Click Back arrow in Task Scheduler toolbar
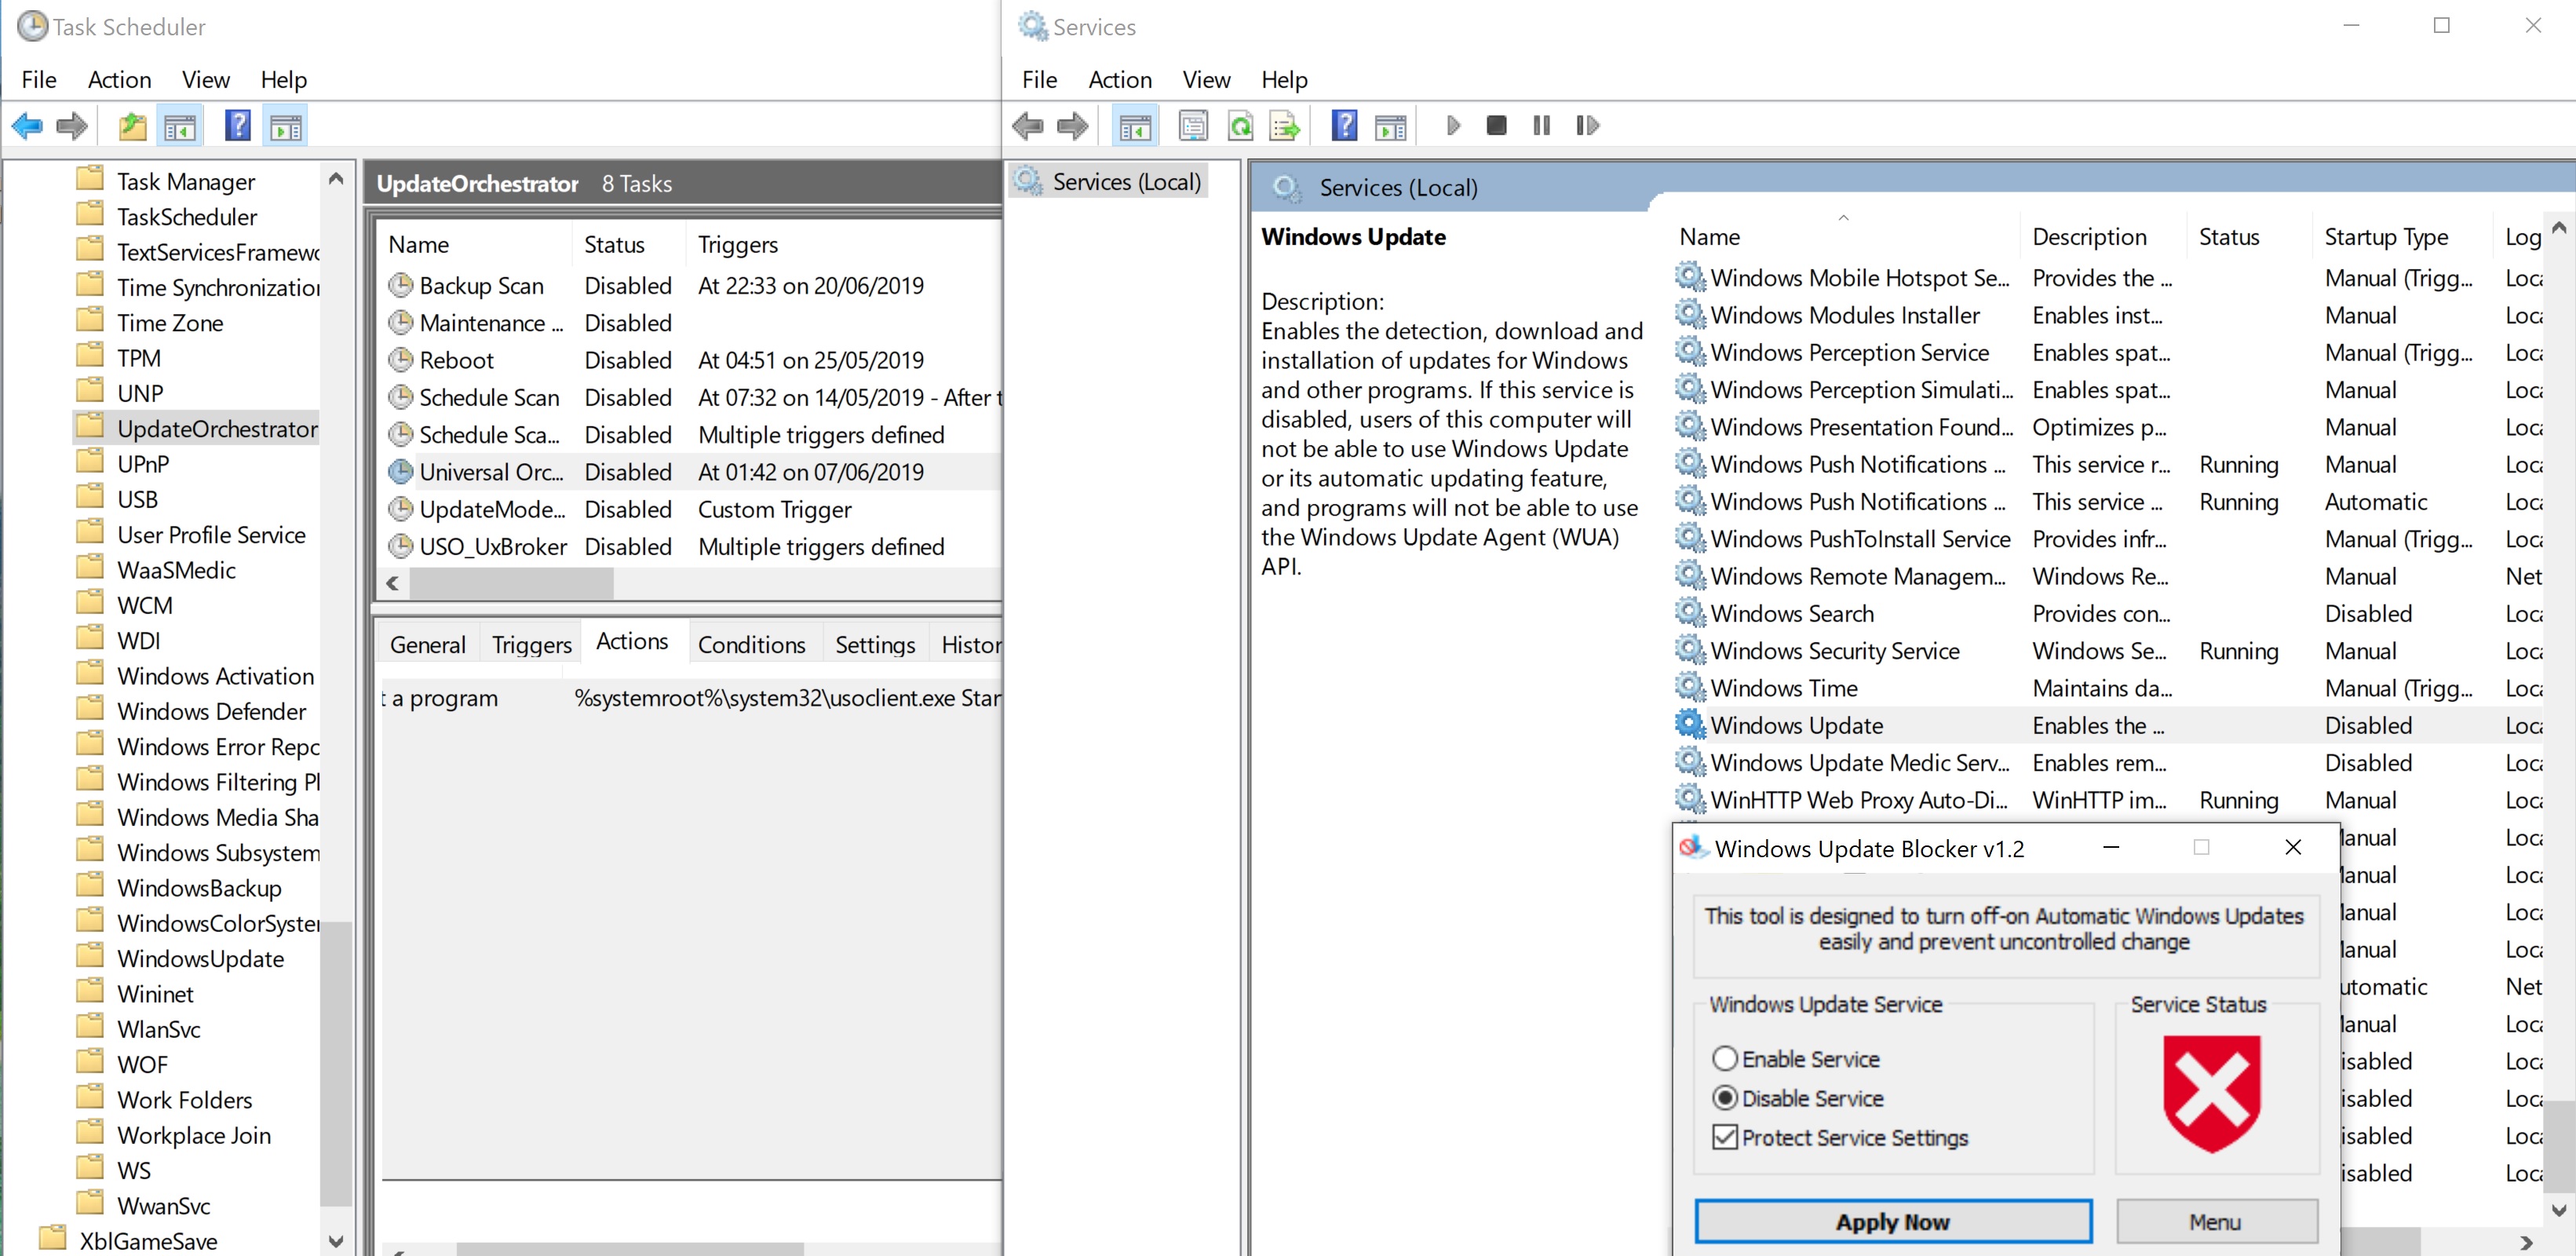The image size is (2576, 1256). coord(27,126)
